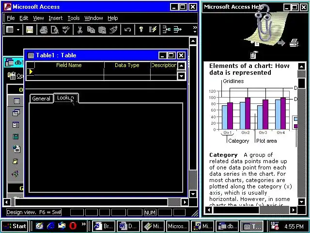The height and width of the screenshot is (233, 310).
Task: Click the Field Name column header
Action: tap(69, 65)
